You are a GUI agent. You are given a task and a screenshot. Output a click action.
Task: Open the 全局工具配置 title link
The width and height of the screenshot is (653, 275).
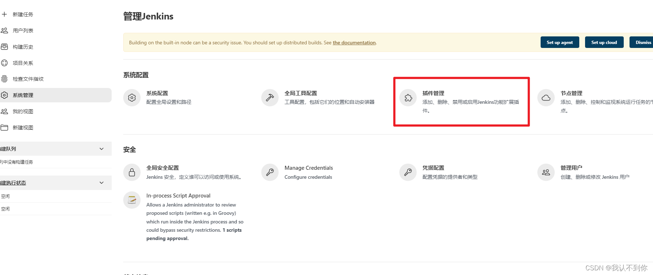[x=301, y=93]
